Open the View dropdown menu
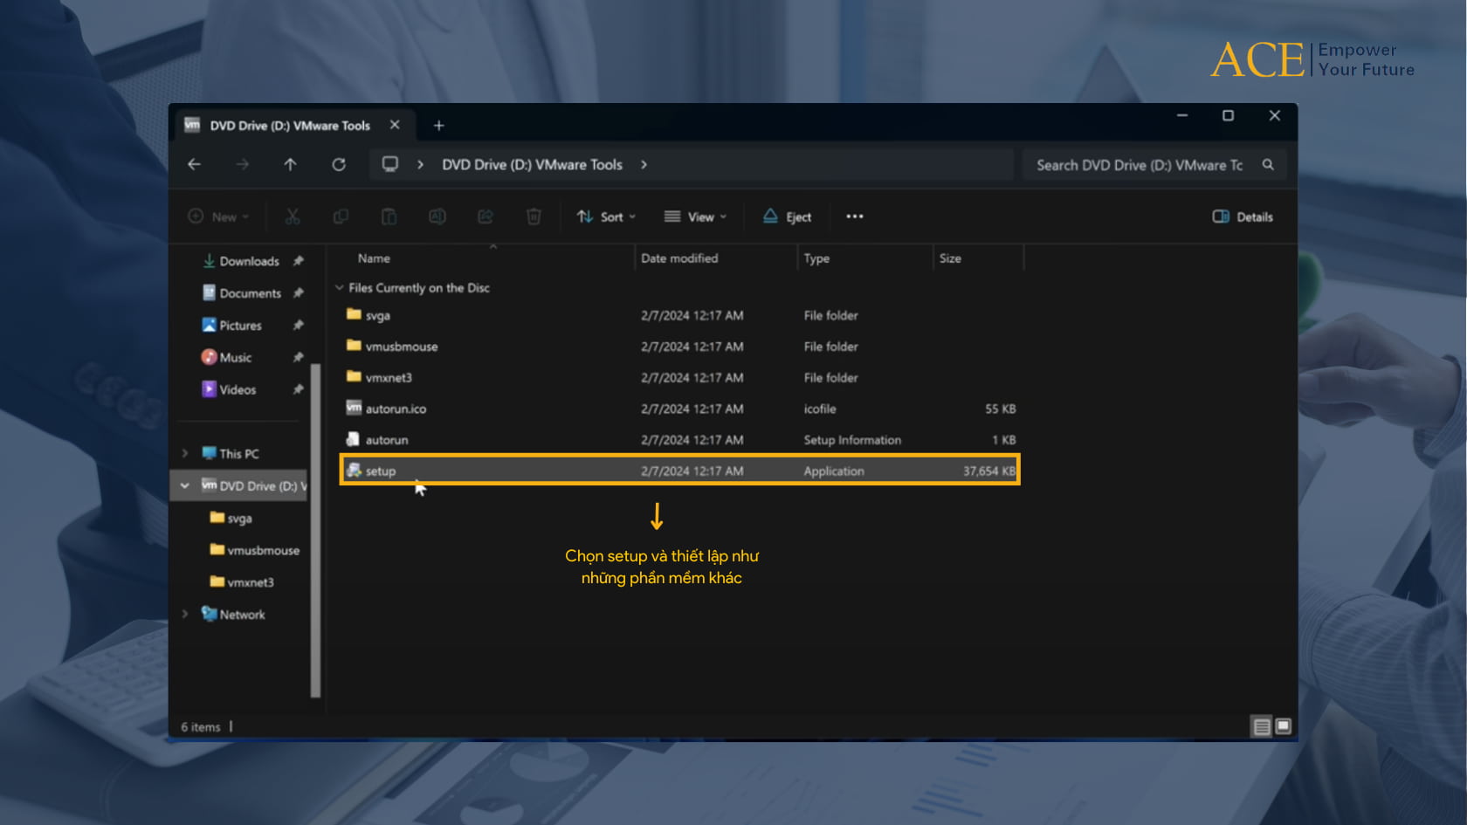 point(695,217)
